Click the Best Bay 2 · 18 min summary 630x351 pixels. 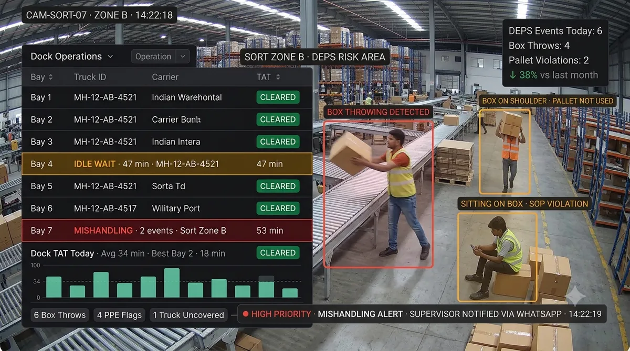[188, 254]
